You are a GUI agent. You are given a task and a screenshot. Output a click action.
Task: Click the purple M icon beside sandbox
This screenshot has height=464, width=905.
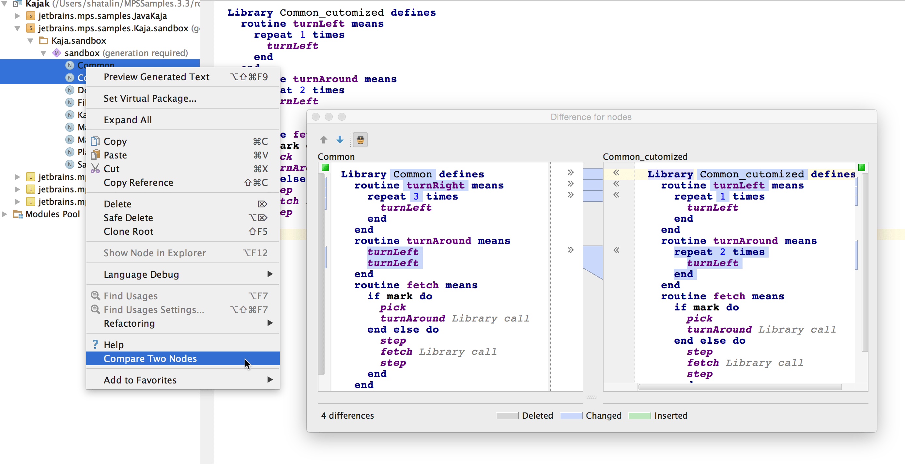click(x=56, y=53)
